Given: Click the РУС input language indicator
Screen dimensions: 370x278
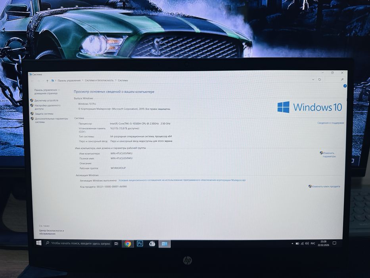Looking at the screenshot, I should point(313,243).
